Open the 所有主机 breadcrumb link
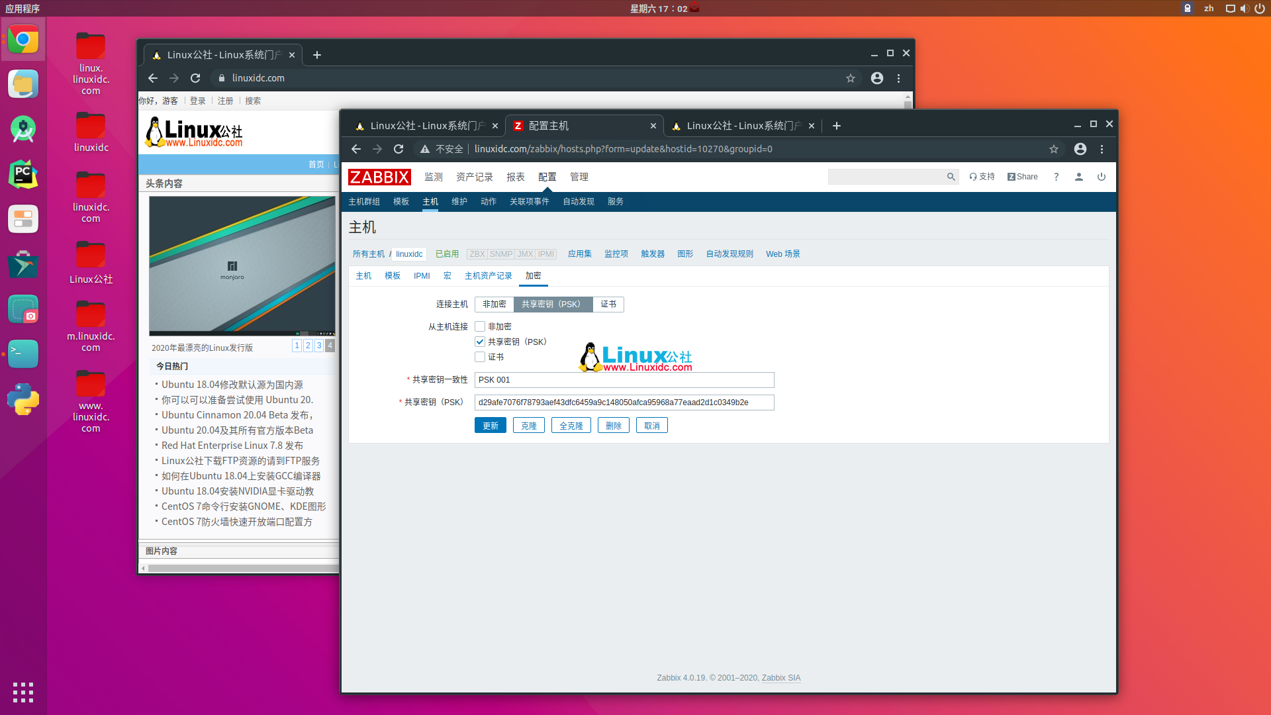This screenshot has width=1271, height=715. pos(369,254)
